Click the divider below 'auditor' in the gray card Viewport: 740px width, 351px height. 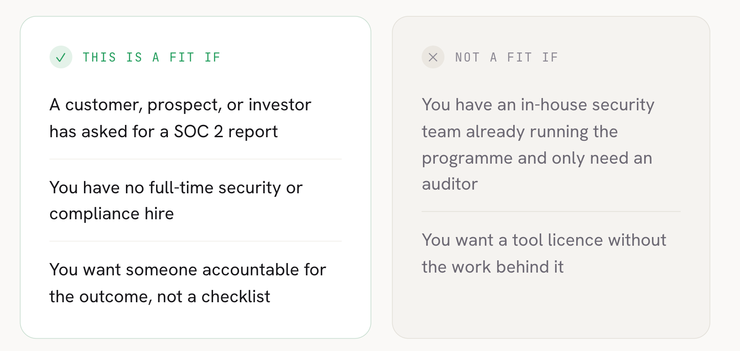(x=551, y=212)
